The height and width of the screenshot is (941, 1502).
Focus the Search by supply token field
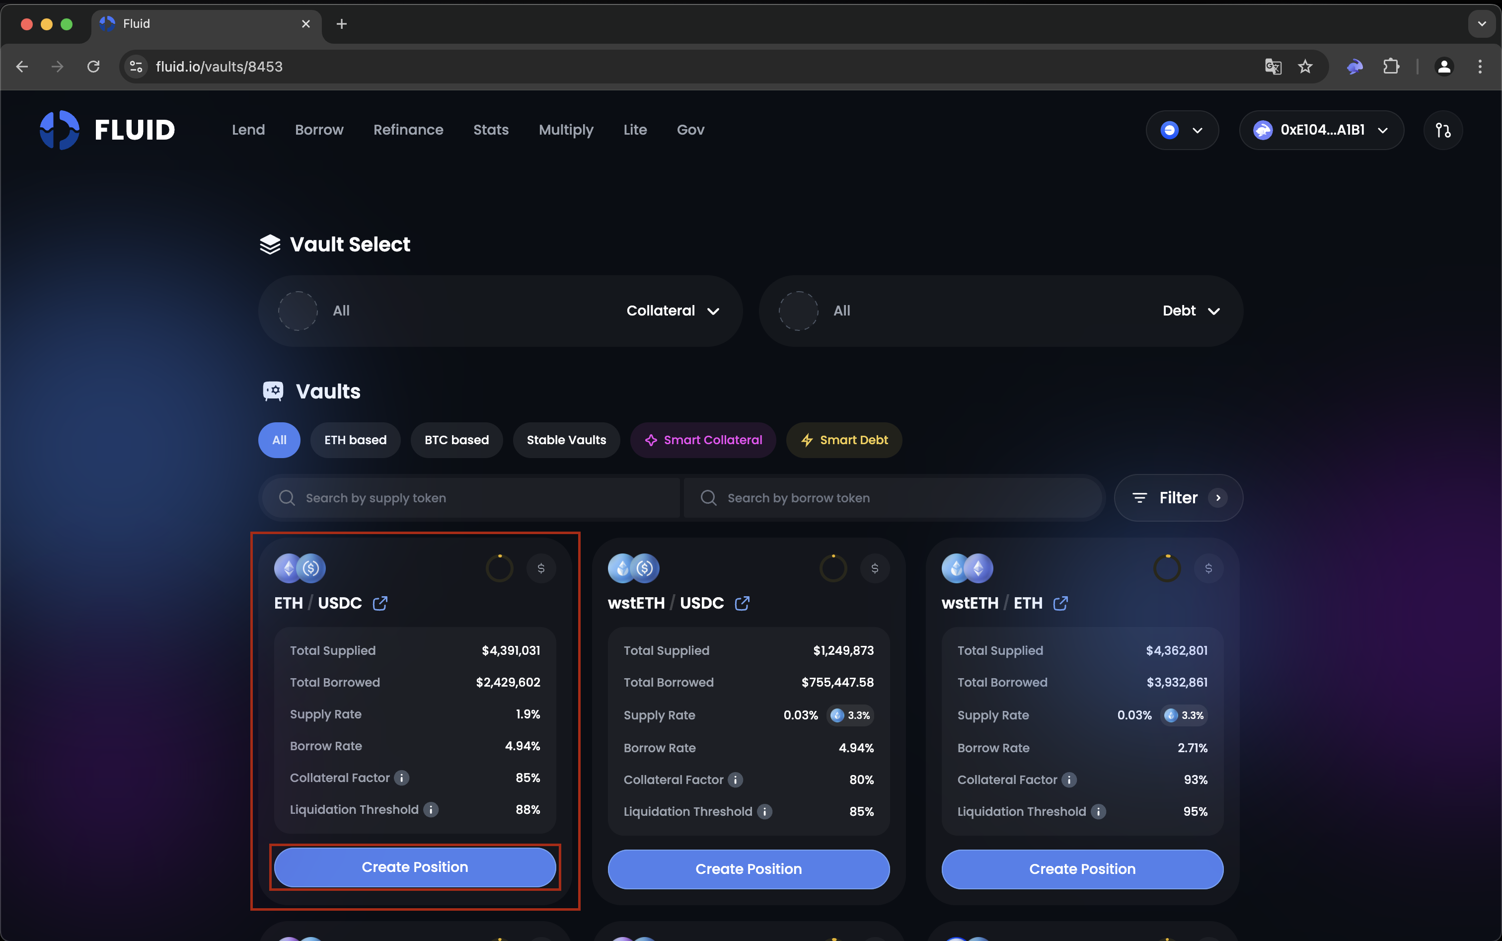pos(470,498)
